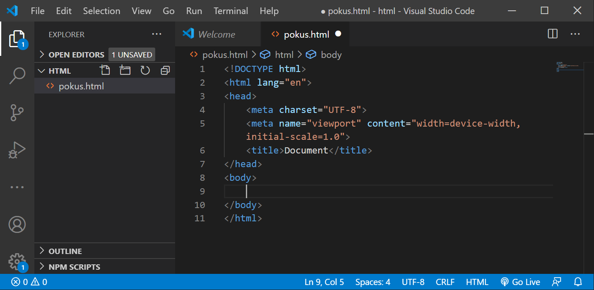Show additional views ellipsis in activity bar
594x290 pixels.
17,187
